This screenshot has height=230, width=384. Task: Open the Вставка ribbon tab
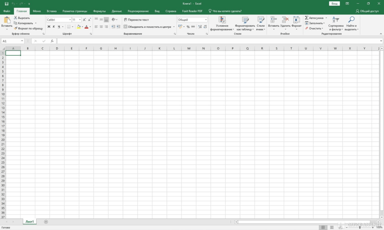coord(52,11)
